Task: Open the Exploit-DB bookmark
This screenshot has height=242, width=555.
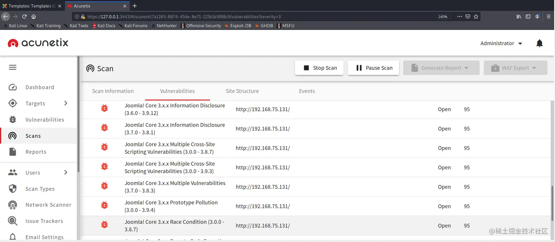Action: tap(238, 26)
